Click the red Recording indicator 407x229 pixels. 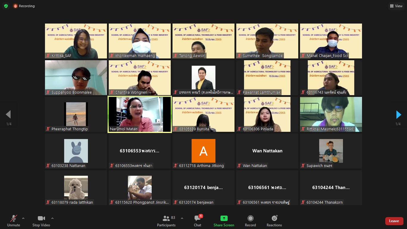(x=24, y=6)
